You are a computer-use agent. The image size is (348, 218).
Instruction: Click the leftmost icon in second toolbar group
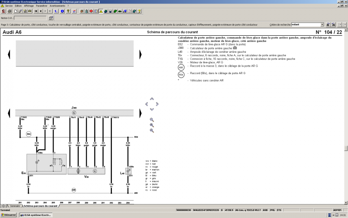(x=82, y=11)
